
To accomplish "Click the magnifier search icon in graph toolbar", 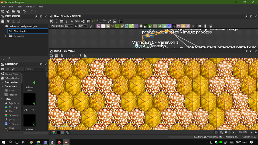I will 72,21.
